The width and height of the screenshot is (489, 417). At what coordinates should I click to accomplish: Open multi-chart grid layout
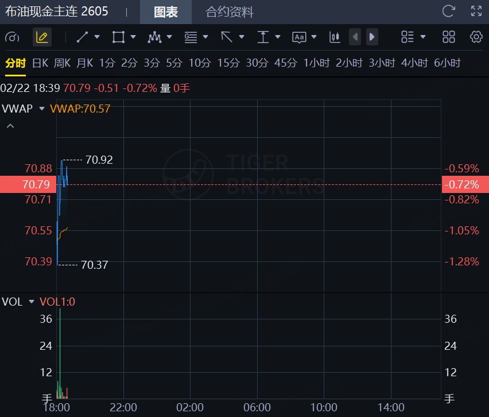[x=449, y=37]
